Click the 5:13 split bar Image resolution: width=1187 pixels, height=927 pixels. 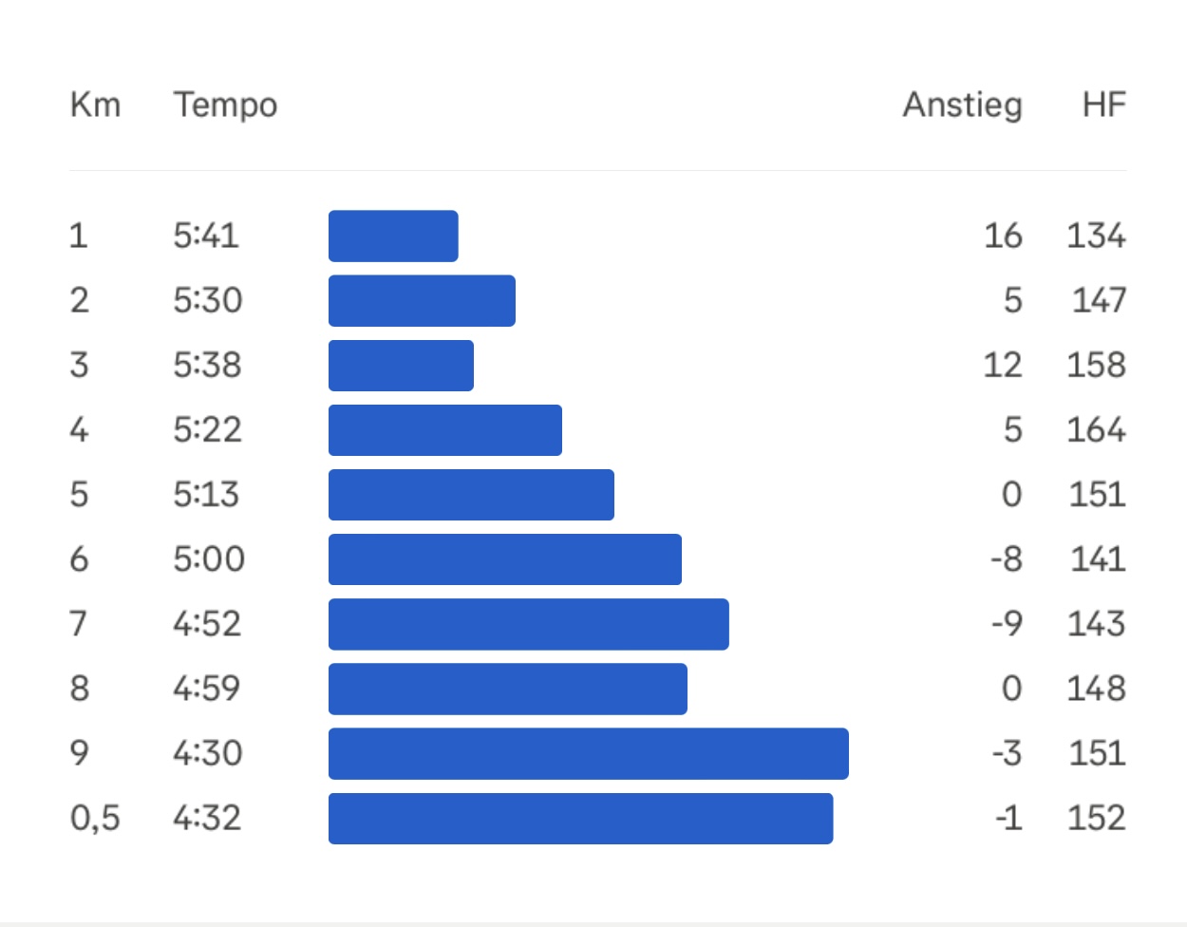(471, 494)
